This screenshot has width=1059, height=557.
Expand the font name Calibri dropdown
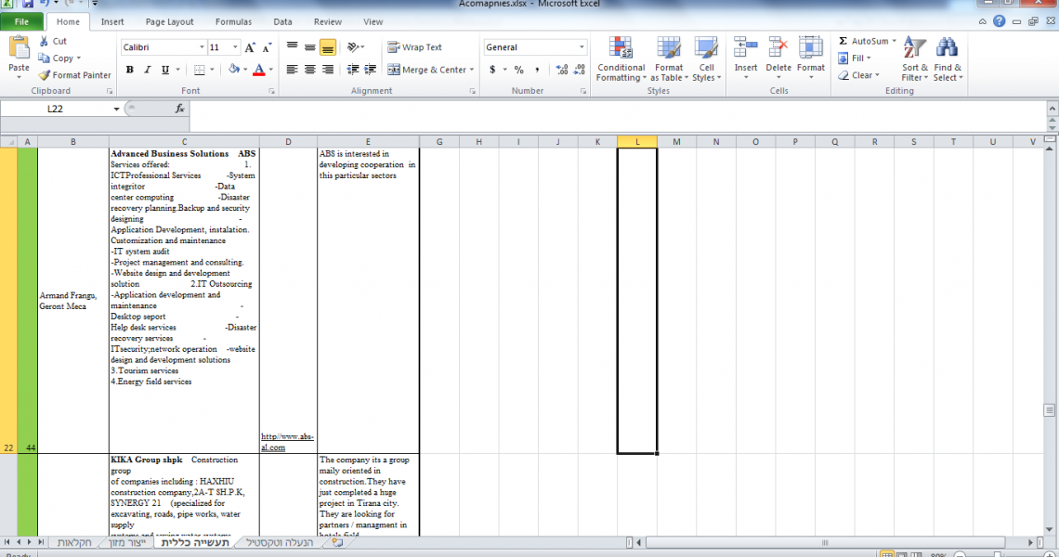(202, 47)
